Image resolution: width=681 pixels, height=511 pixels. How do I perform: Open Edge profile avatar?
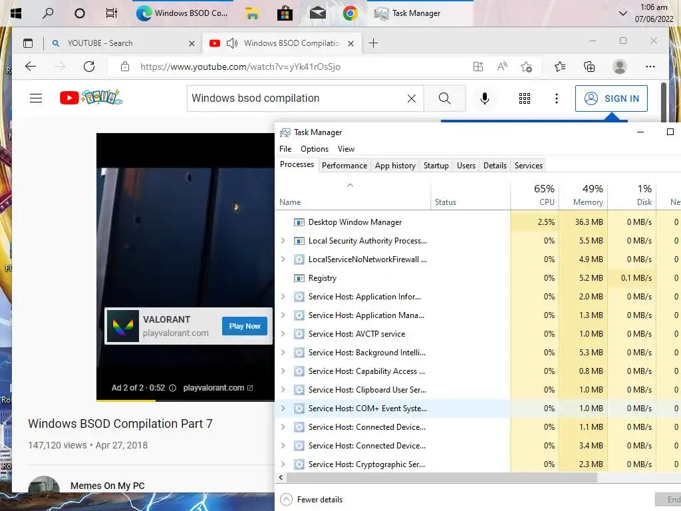pyautogui.click(x=619, y=67)
